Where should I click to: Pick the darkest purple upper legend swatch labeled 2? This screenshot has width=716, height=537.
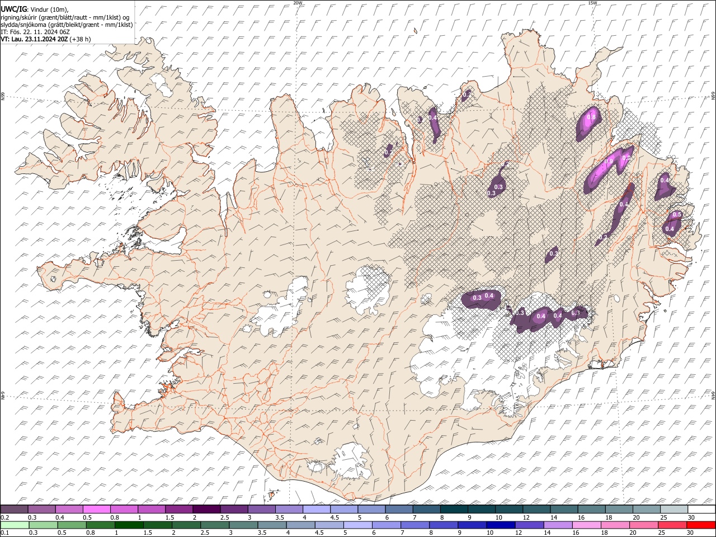206,510
